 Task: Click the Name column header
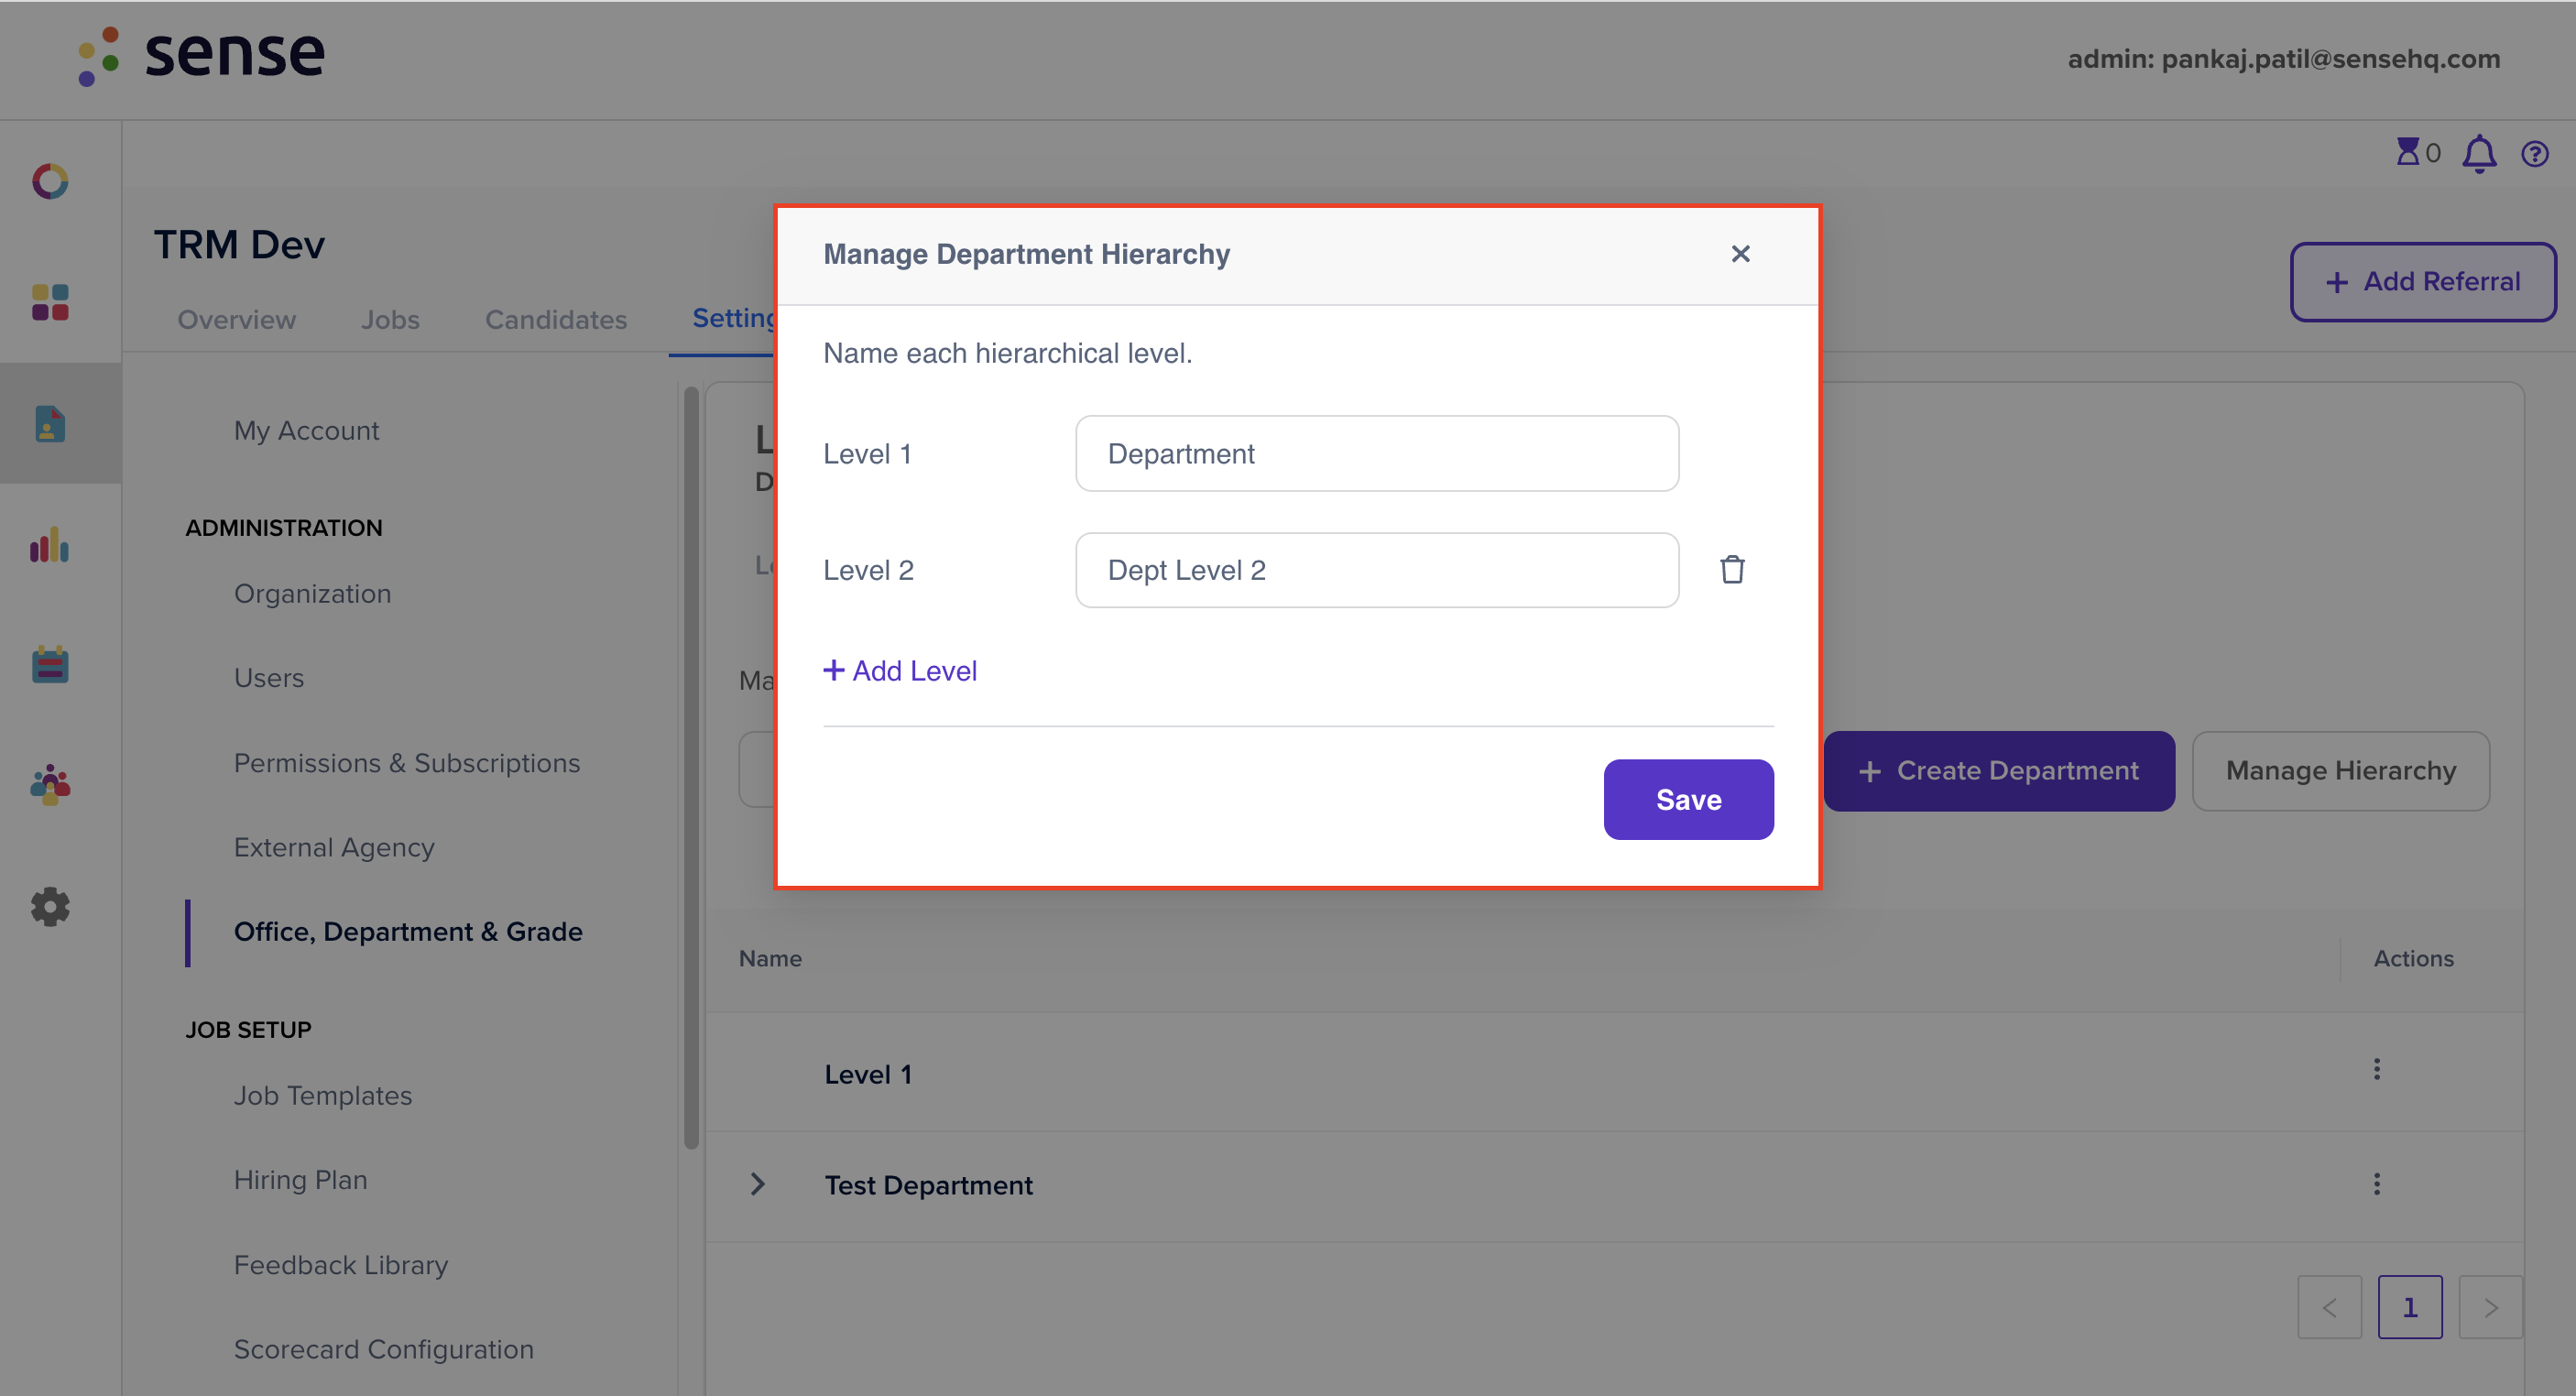click(x=770, y=958)
